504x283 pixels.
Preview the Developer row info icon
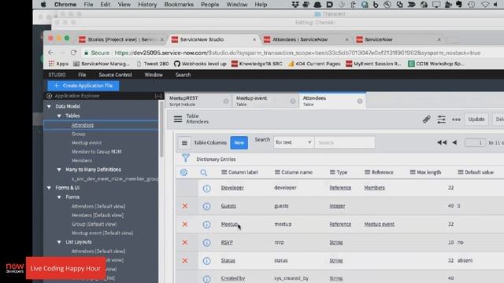pos(206,188)
